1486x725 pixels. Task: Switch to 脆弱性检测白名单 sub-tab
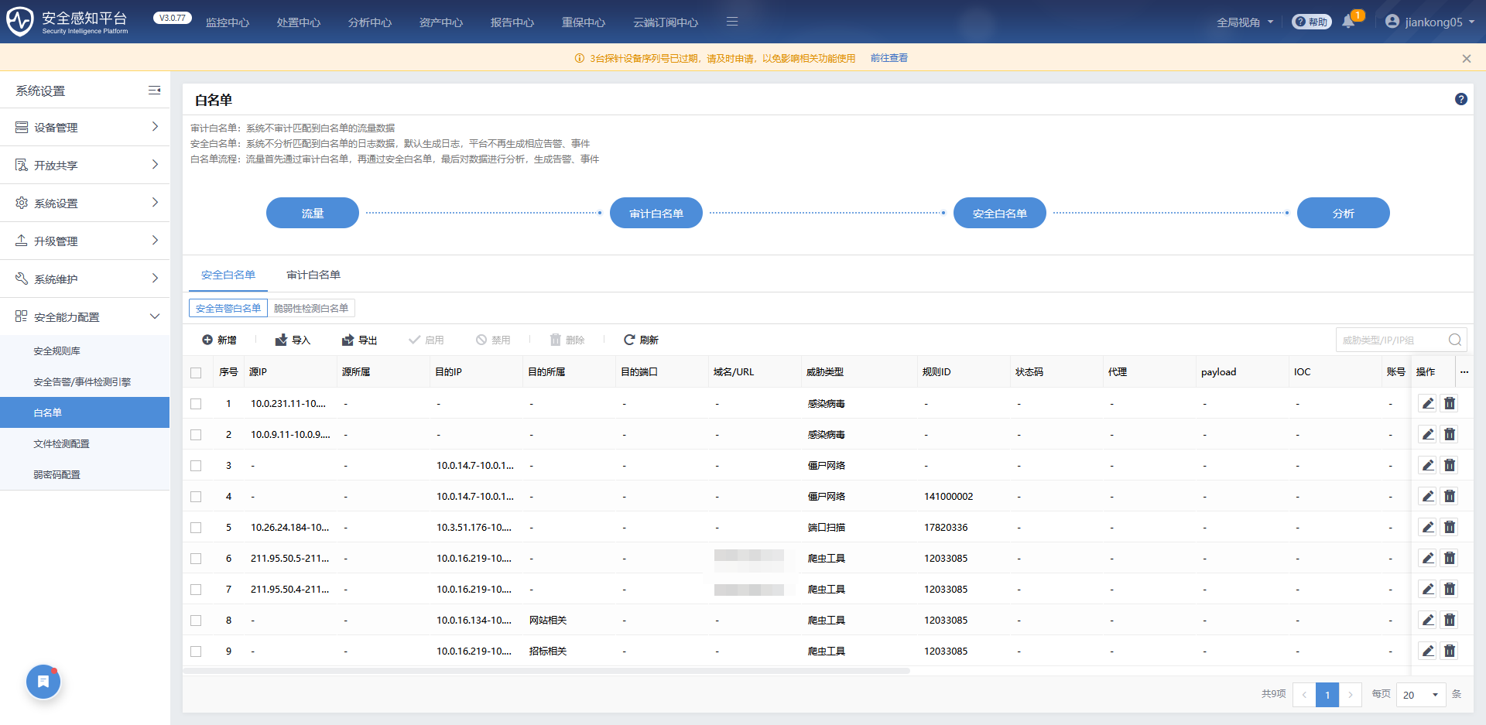(x=311, y=308)
